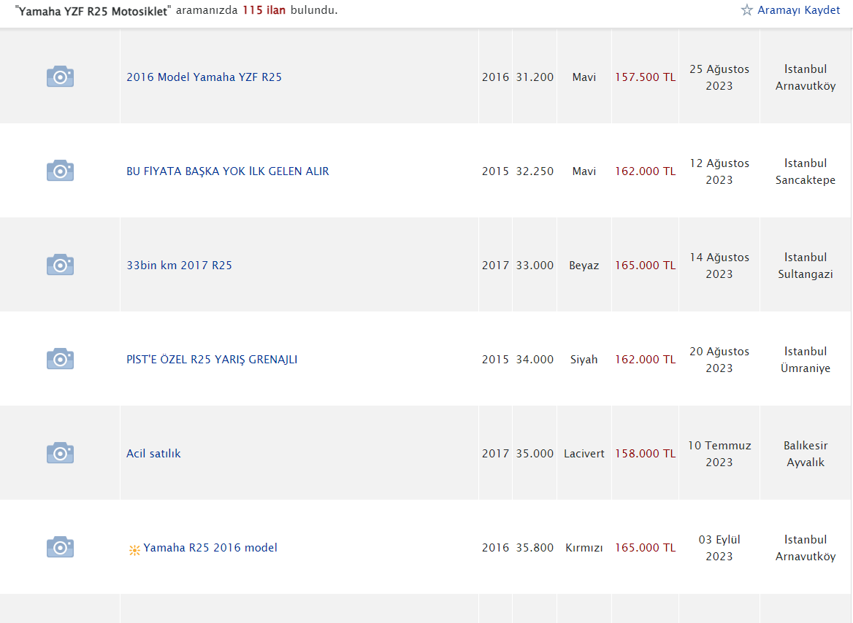Image resolution: width=853 pixels, height=623 pixels.
Task: Click the 03 Eylül 2023 date cell
Action: click(719, 548)
